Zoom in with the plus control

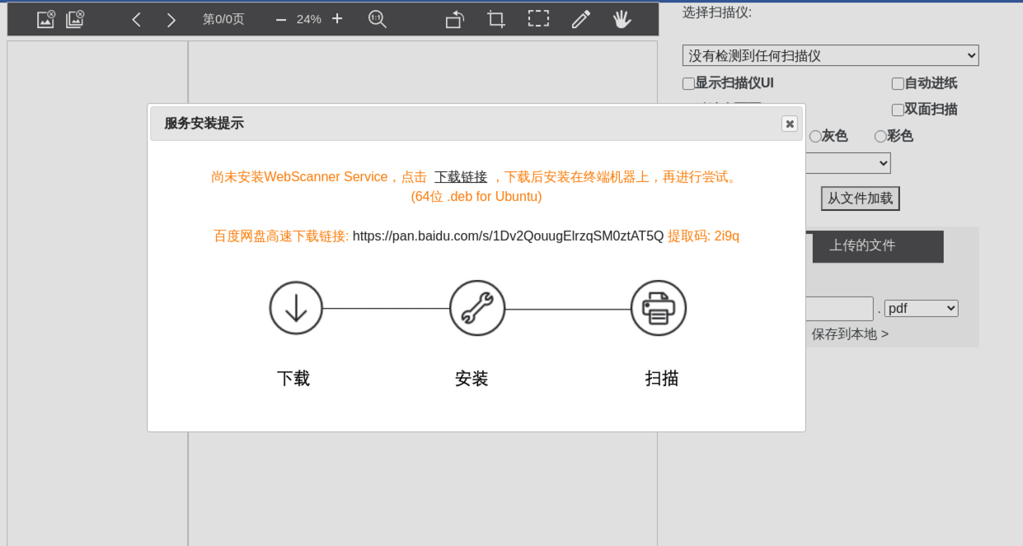337,17
